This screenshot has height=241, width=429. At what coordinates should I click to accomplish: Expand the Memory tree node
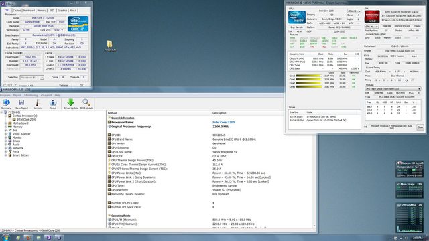pyautogui.click(x=6, y=127)
